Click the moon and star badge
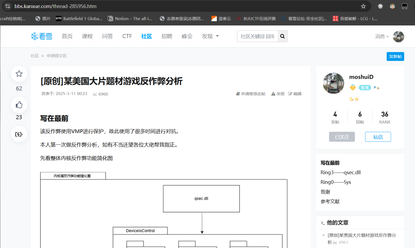 click(354, 99)
